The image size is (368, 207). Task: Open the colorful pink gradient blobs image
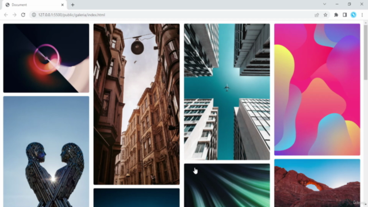click(317, 90)
